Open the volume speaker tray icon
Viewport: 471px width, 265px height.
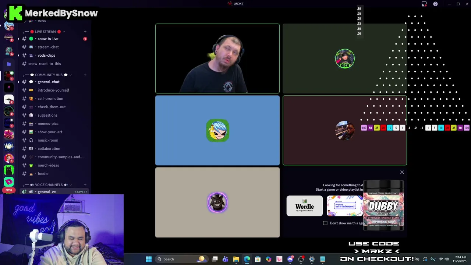coord(446,259)
